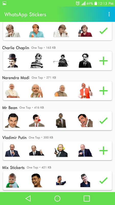Tap the image notification icon in status bar
Screen dimensions: 115x205
[4, 3]
